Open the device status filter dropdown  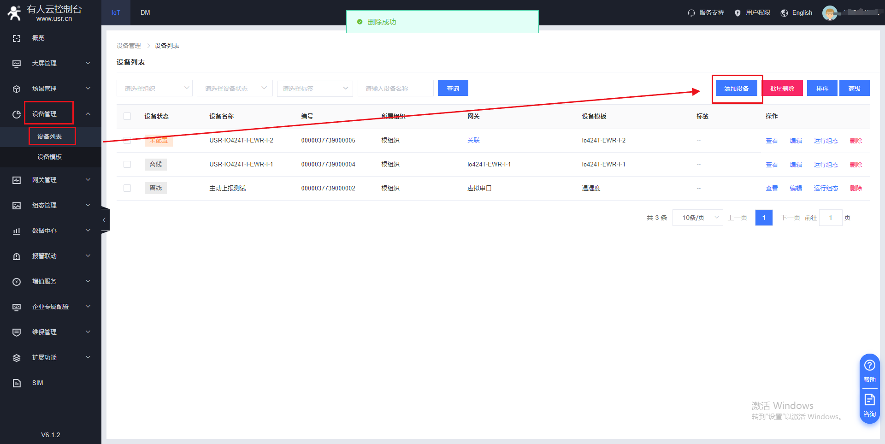[235, 88]
